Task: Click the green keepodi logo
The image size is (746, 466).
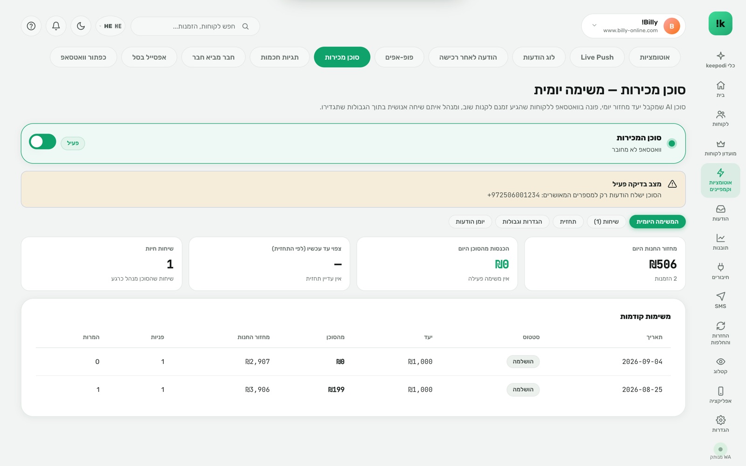Action: pos(720,23)
